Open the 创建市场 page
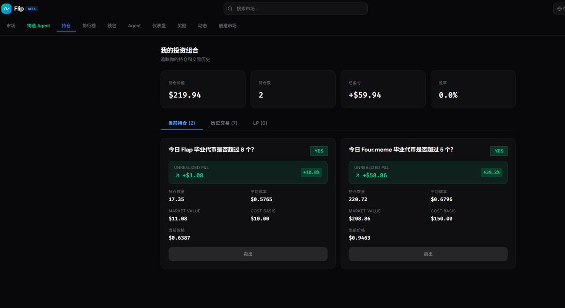The width and height of the screenshot is (565, 308). tap(227, 26)
